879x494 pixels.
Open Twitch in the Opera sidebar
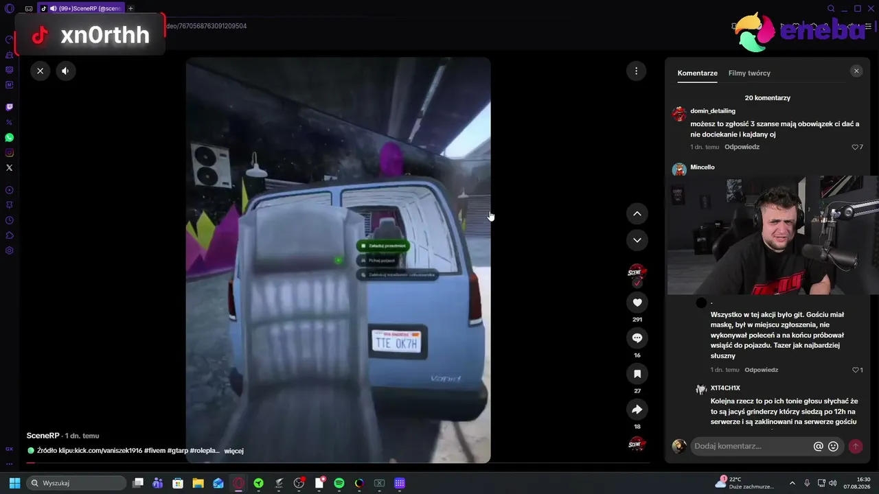pos(9,107)
